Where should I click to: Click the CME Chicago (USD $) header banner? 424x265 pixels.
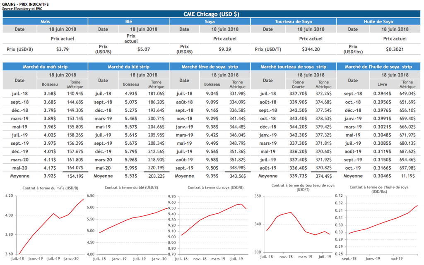tap(212, 14)
